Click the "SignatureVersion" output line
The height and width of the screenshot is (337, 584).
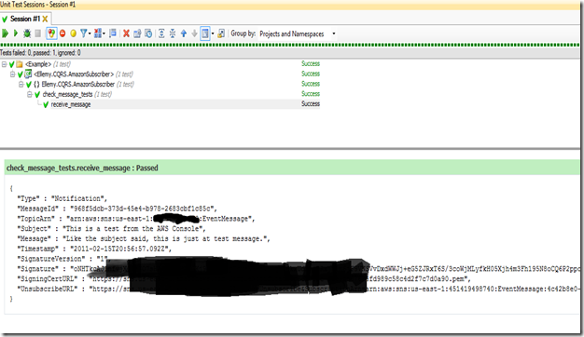pyautogui.click(x=63, y=259)
